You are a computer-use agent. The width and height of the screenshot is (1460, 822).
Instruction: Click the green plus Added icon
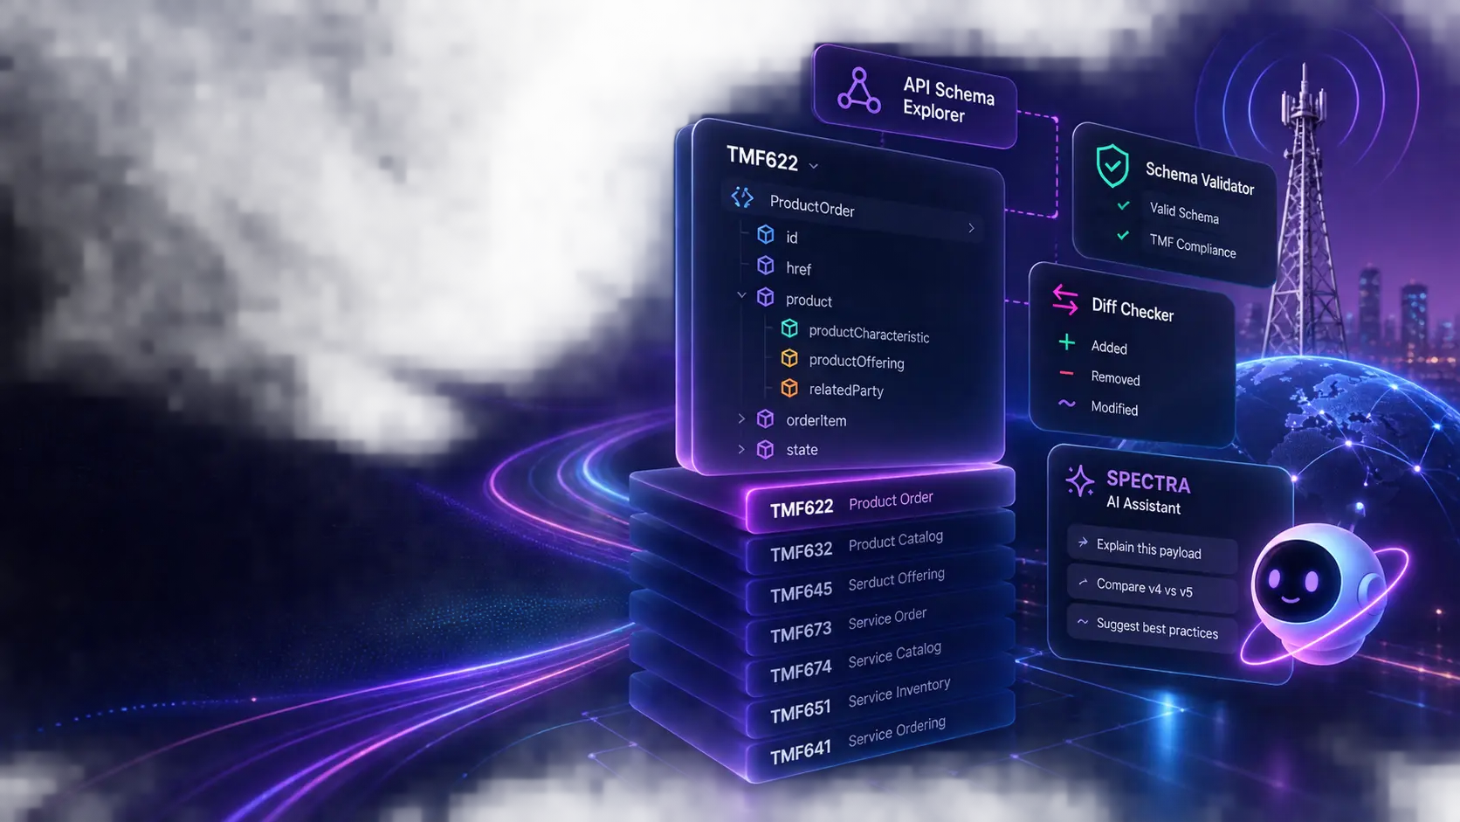pos(1067,342)
